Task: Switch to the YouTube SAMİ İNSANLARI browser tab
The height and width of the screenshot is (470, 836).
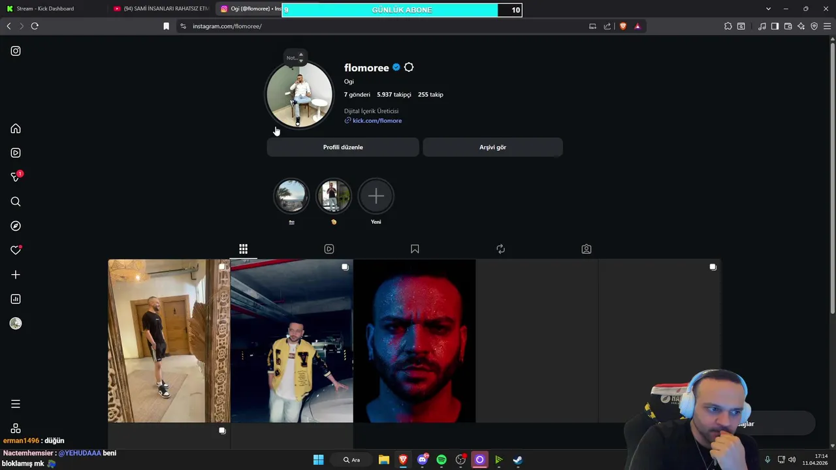Action: click(160, 8)
